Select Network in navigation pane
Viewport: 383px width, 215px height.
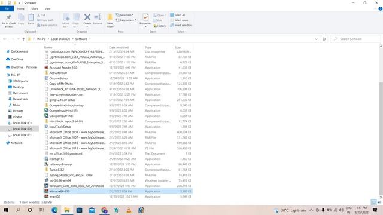click(x=16, y=143)
